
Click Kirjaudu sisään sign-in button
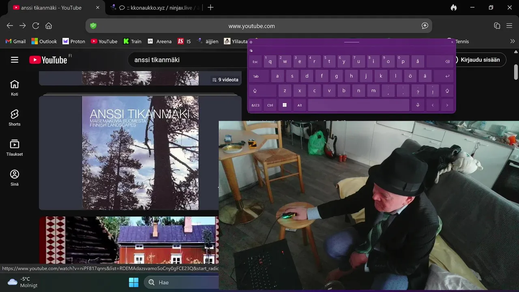coord(480,60)
